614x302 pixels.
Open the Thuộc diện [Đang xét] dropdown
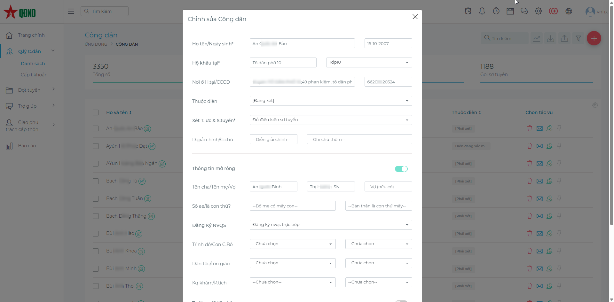pyautogui.click(x=331, y=101)
